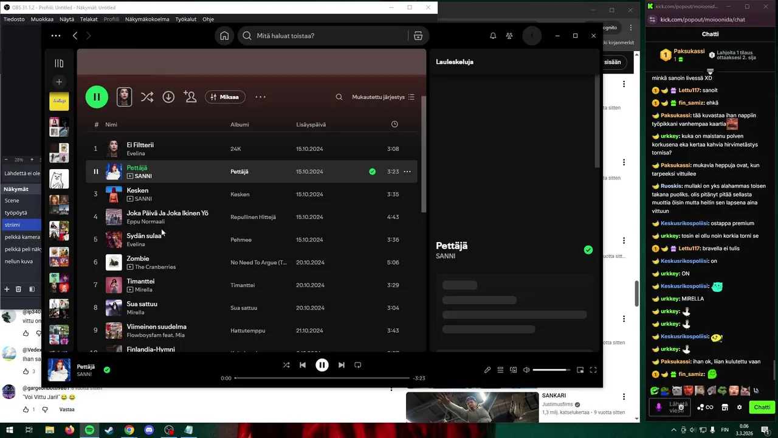
Task: Open Spotify from the Windows taskbar
Action: (x=89, y=430)
